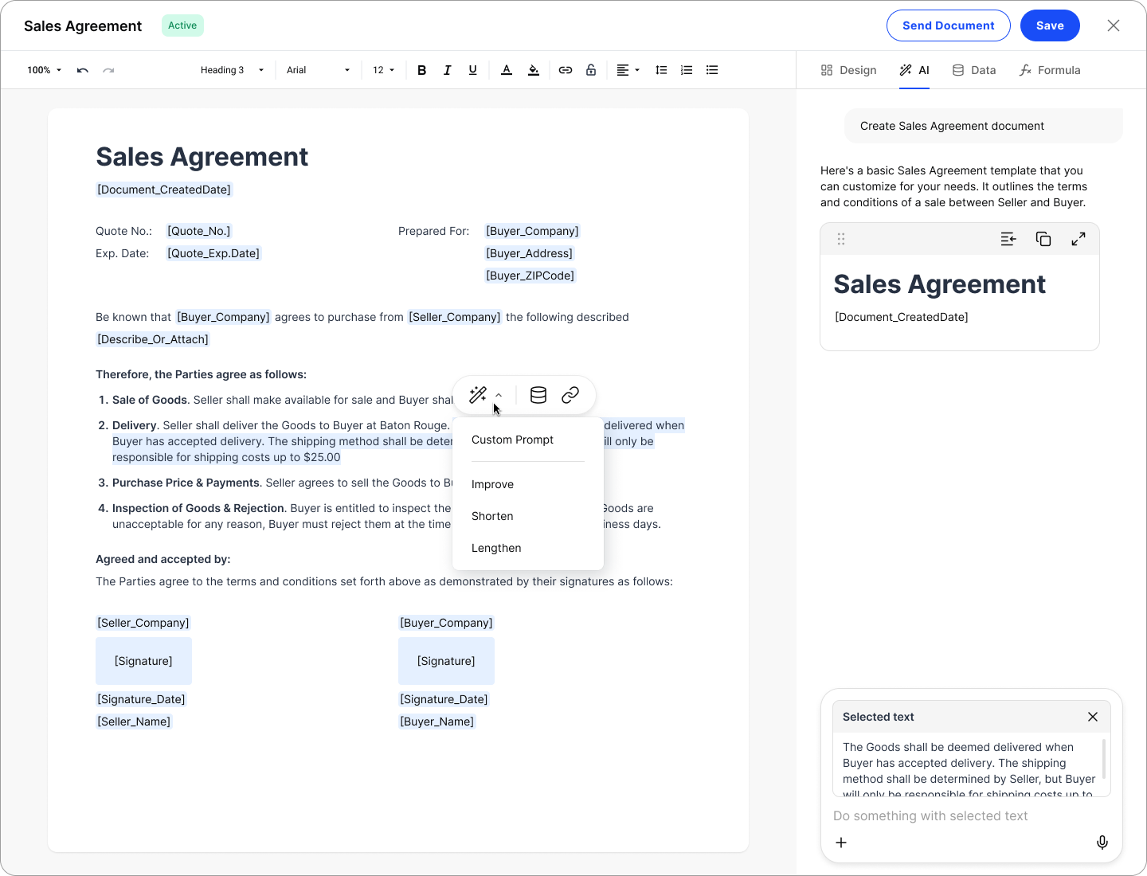Image resolution: width=1147 pixels, height=876 pixels.
Task: Switch to the Formula tab
Action: 1050,70
